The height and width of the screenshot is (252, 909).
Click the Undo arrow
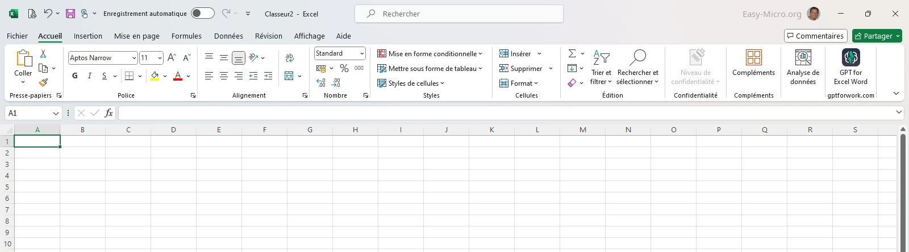coord(48,14)
